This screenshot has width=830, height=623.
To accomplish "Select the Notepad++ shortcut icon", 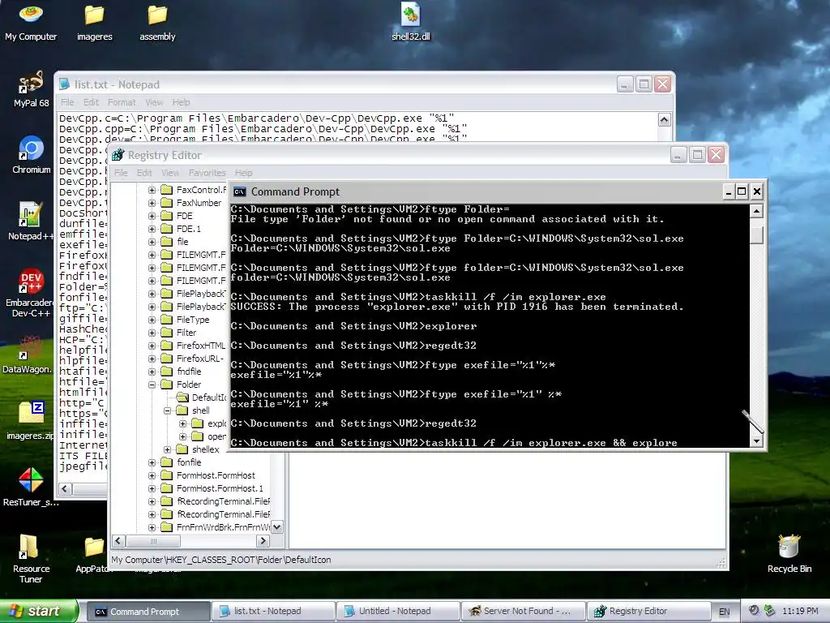I will tap(31, 221).
